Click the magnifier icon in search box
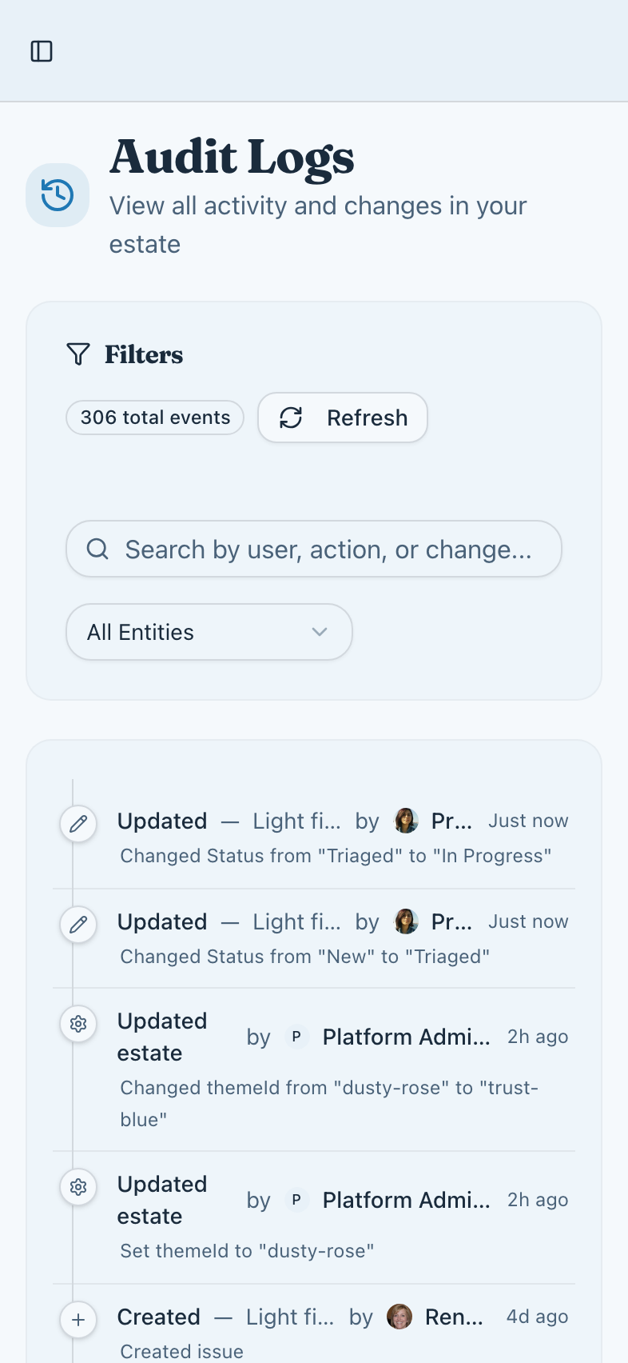This screenshot has height=1363, width=628. coord(97,550)
